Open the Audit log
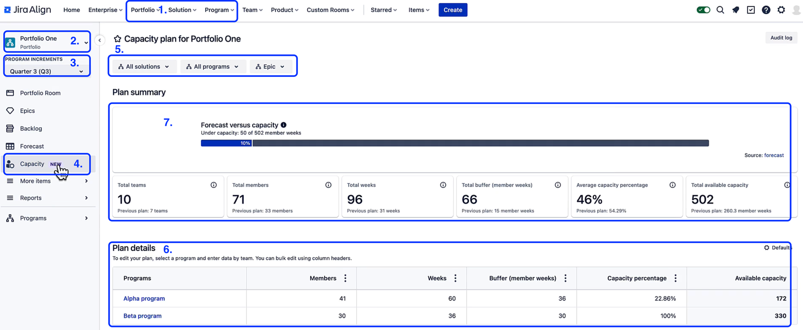 click(x=781, y=38)
